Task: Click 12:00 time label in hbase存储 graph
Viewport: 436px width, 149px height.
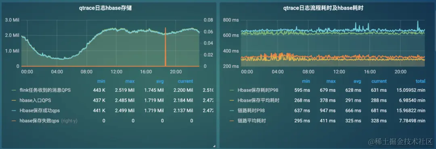Action: pos(116,72)
